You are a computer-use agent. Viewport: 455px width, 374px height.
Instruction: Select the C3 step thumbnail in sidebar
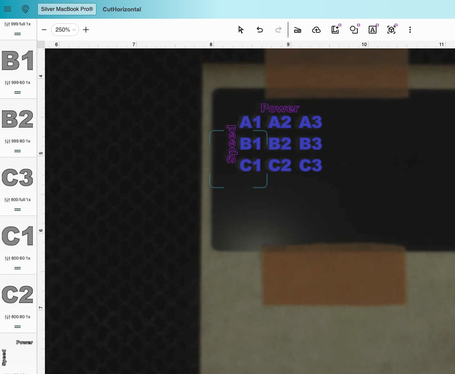[x=18, y=178]
